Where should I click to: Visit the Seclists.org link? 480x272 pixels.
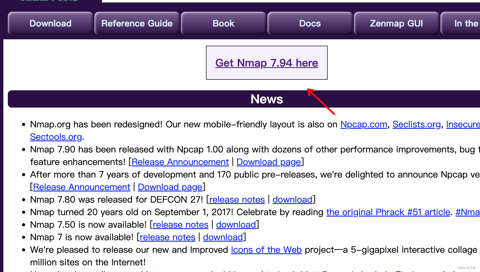coord(417,124)
